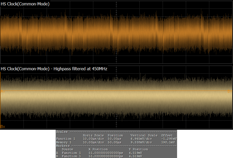Click the Memory 1 vertical scale 9.338mV/div

[x=141, y=142]
